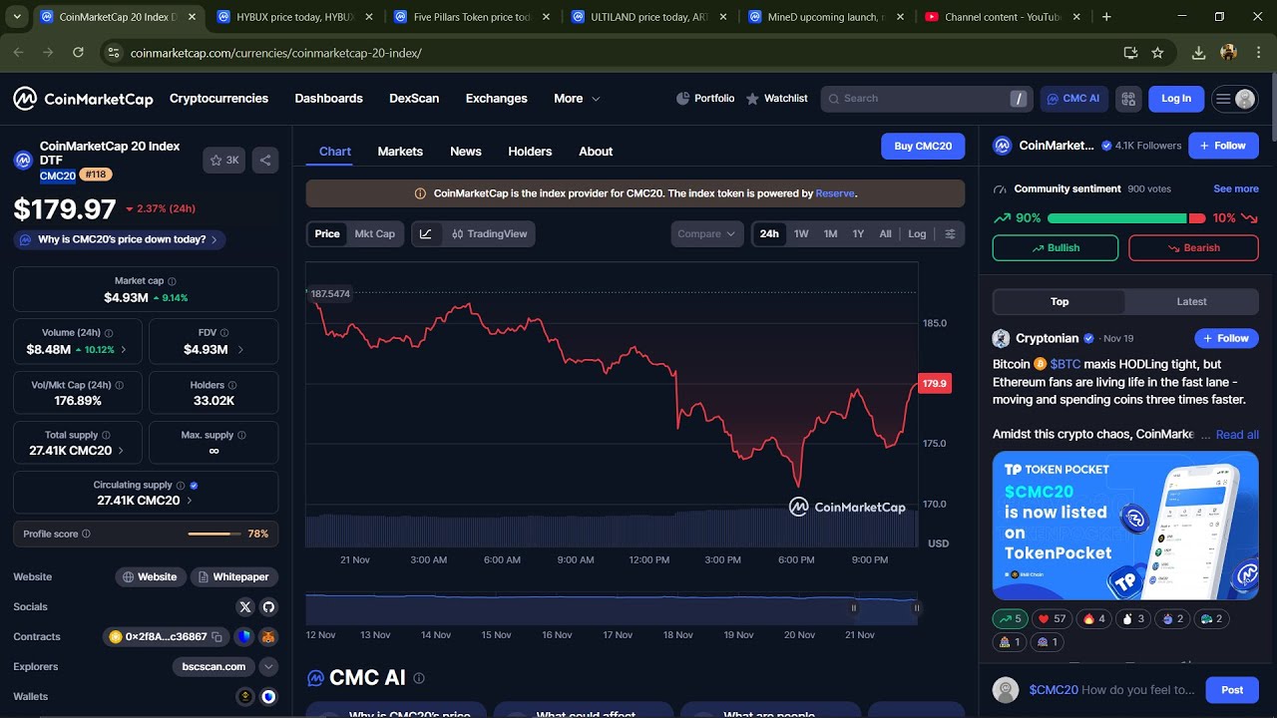Click right handle of range slider
Screen dimensions: 1277x718
point(916,607)
